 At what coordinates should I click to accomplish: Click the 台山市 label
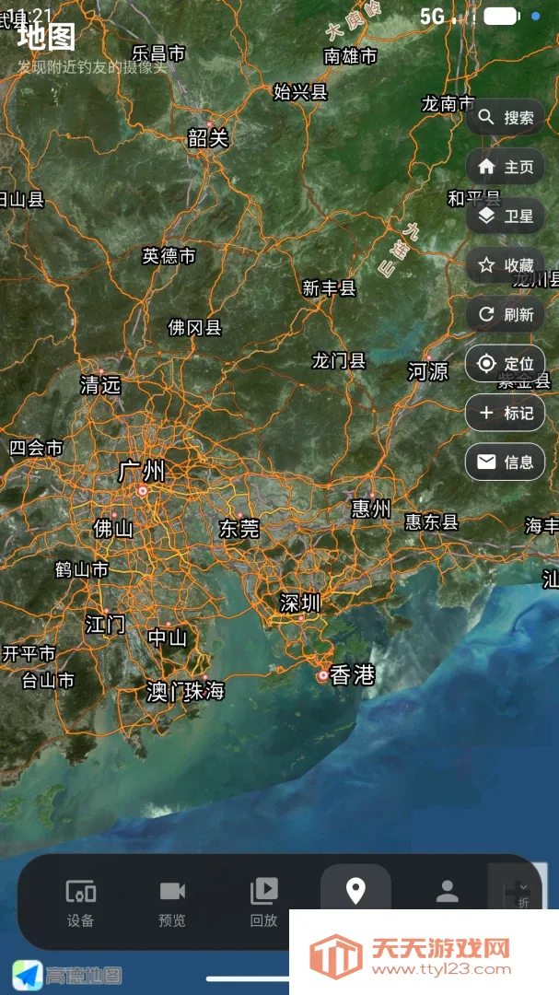pos(48,681)
